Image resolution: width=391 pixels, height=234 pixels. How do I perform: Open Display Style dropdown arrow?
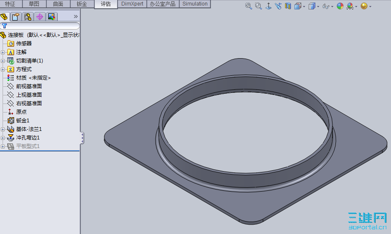pos(318,6)
